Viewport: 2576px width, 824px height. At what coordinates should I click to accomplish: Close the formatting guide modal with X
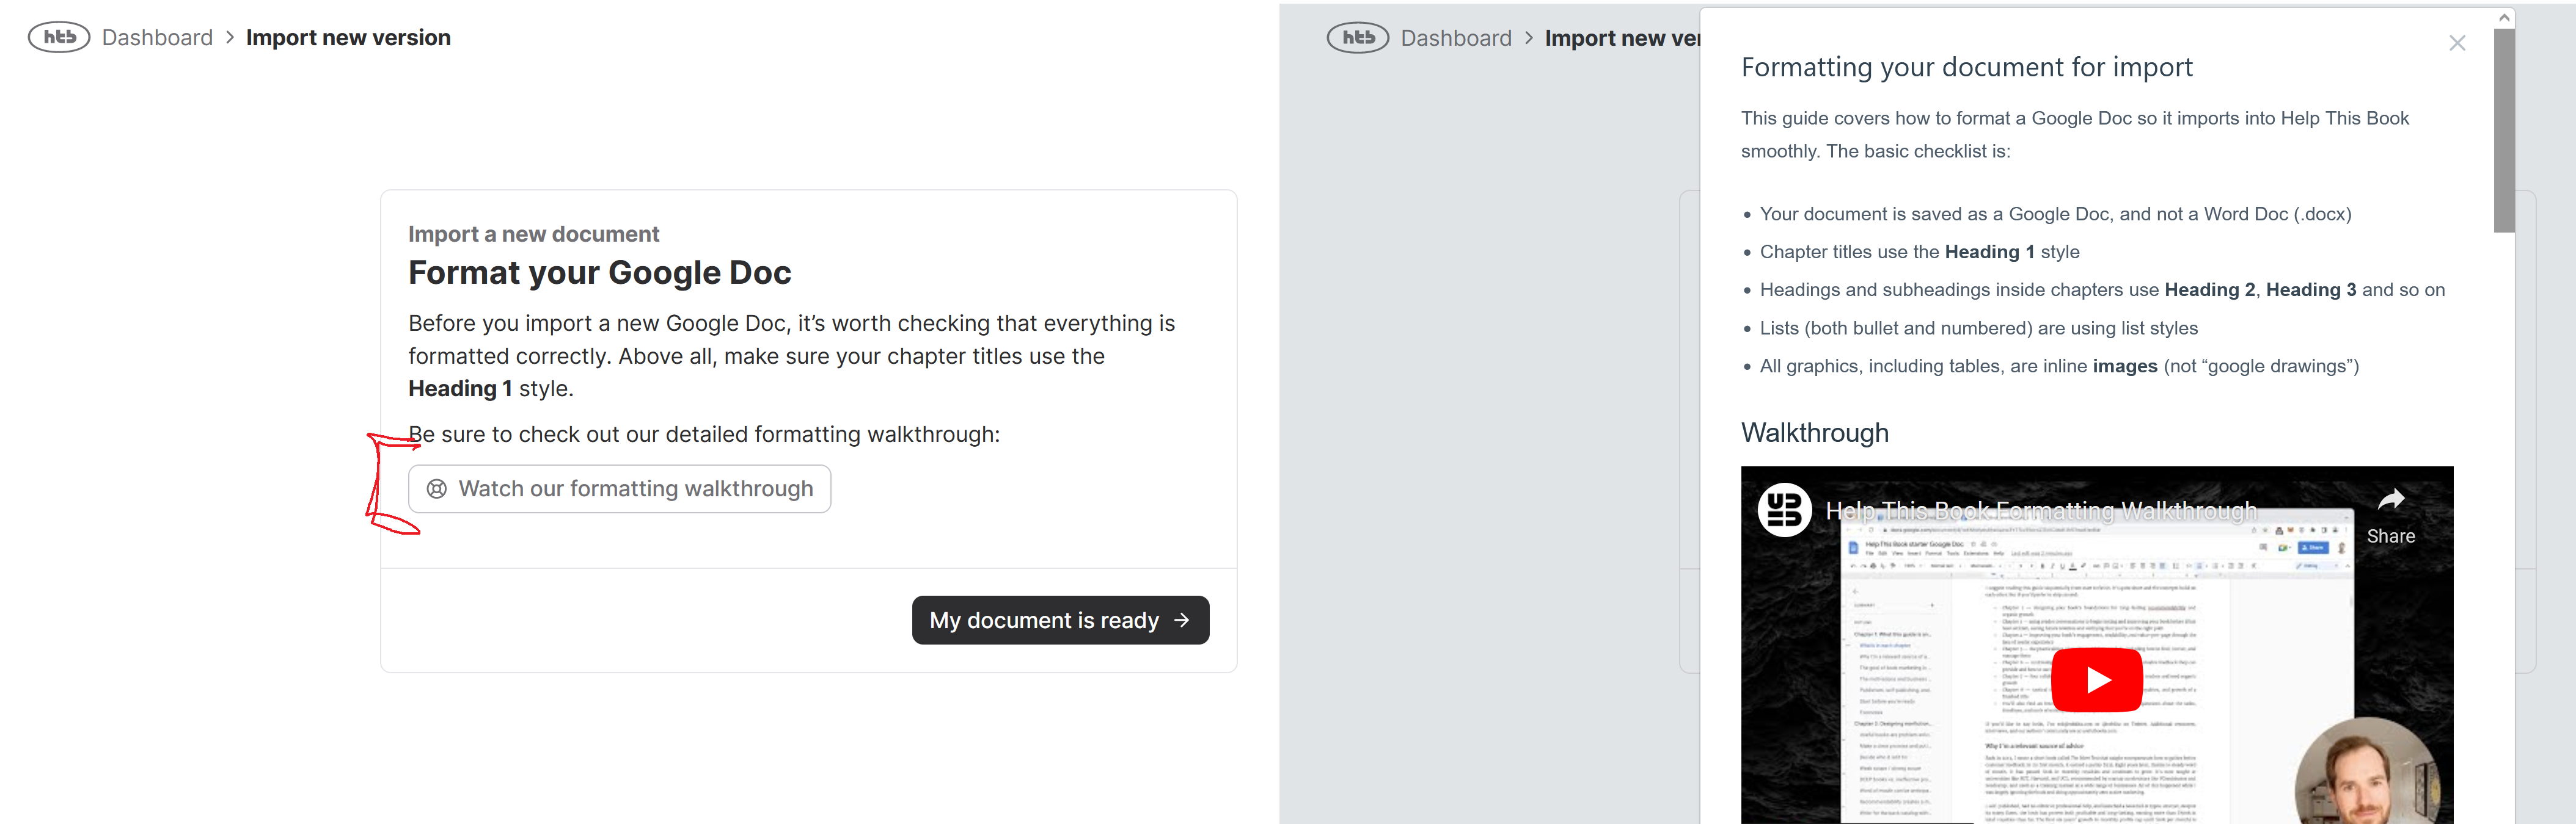[2457, 43]
